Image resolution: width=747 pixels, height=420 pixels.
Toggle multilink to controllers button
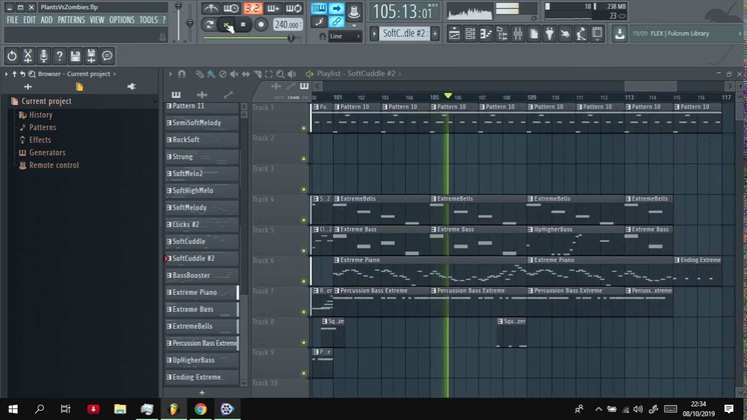coord(337,22)
